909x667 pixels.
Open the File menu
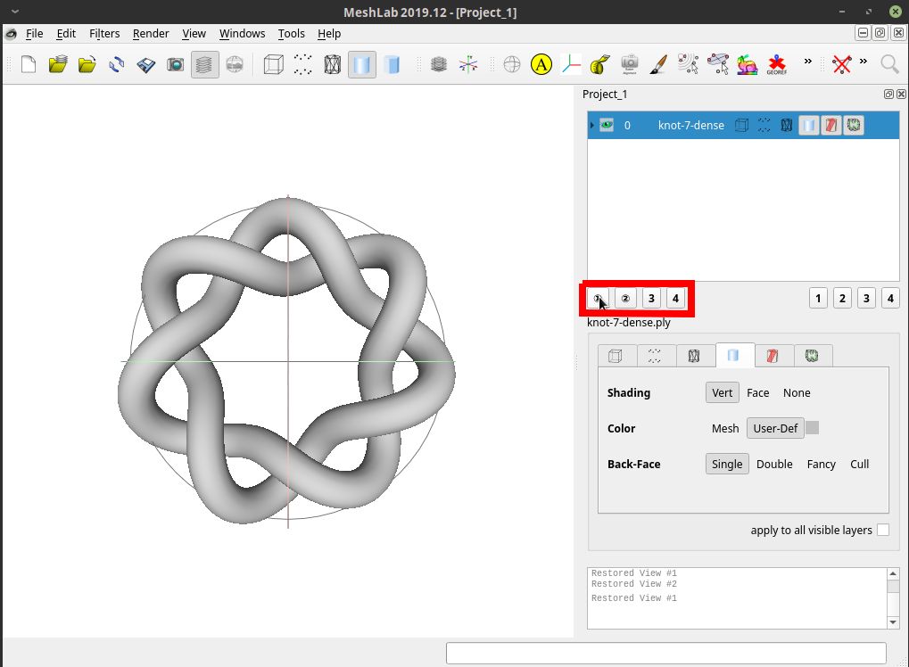click(x=34, y=34)
